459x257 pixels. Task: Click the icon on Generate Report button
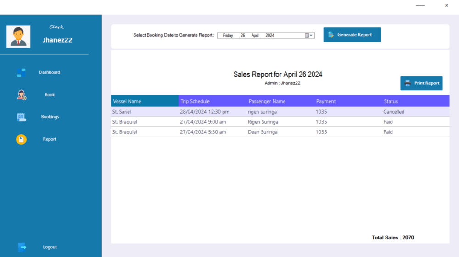click(331, 35)
